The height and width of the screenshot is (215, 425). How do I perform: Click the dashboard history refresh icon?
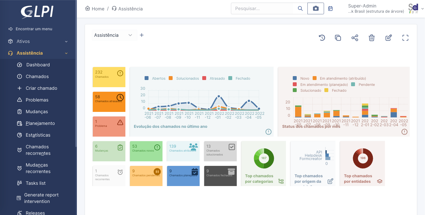(322, 38)
